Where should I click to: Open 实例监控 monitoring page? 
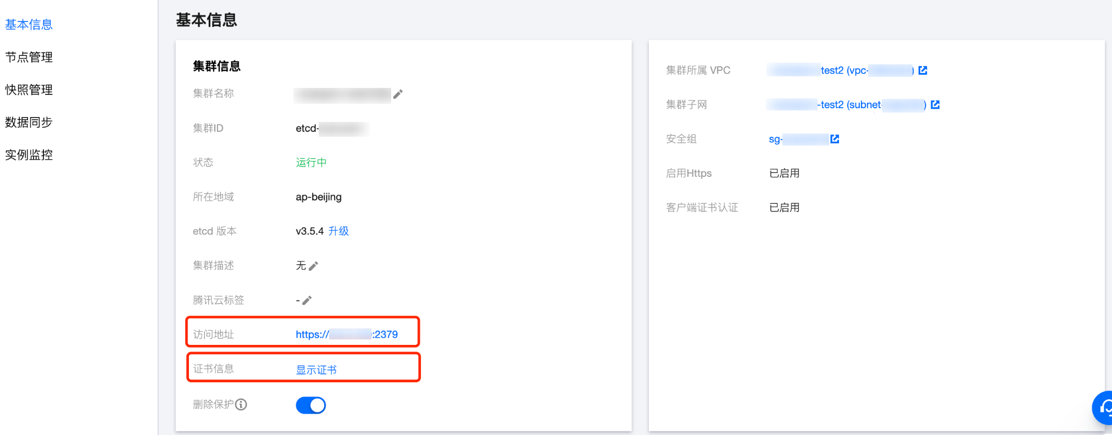[29, 155]
